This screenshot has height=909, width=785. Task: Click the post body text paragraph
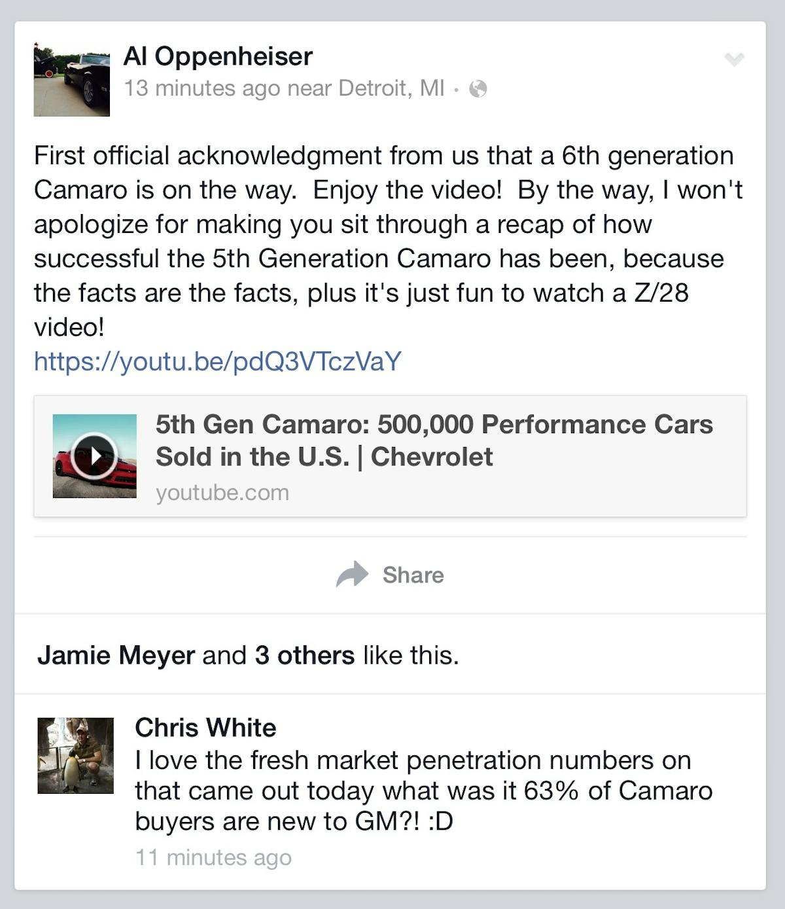point(387,241)
